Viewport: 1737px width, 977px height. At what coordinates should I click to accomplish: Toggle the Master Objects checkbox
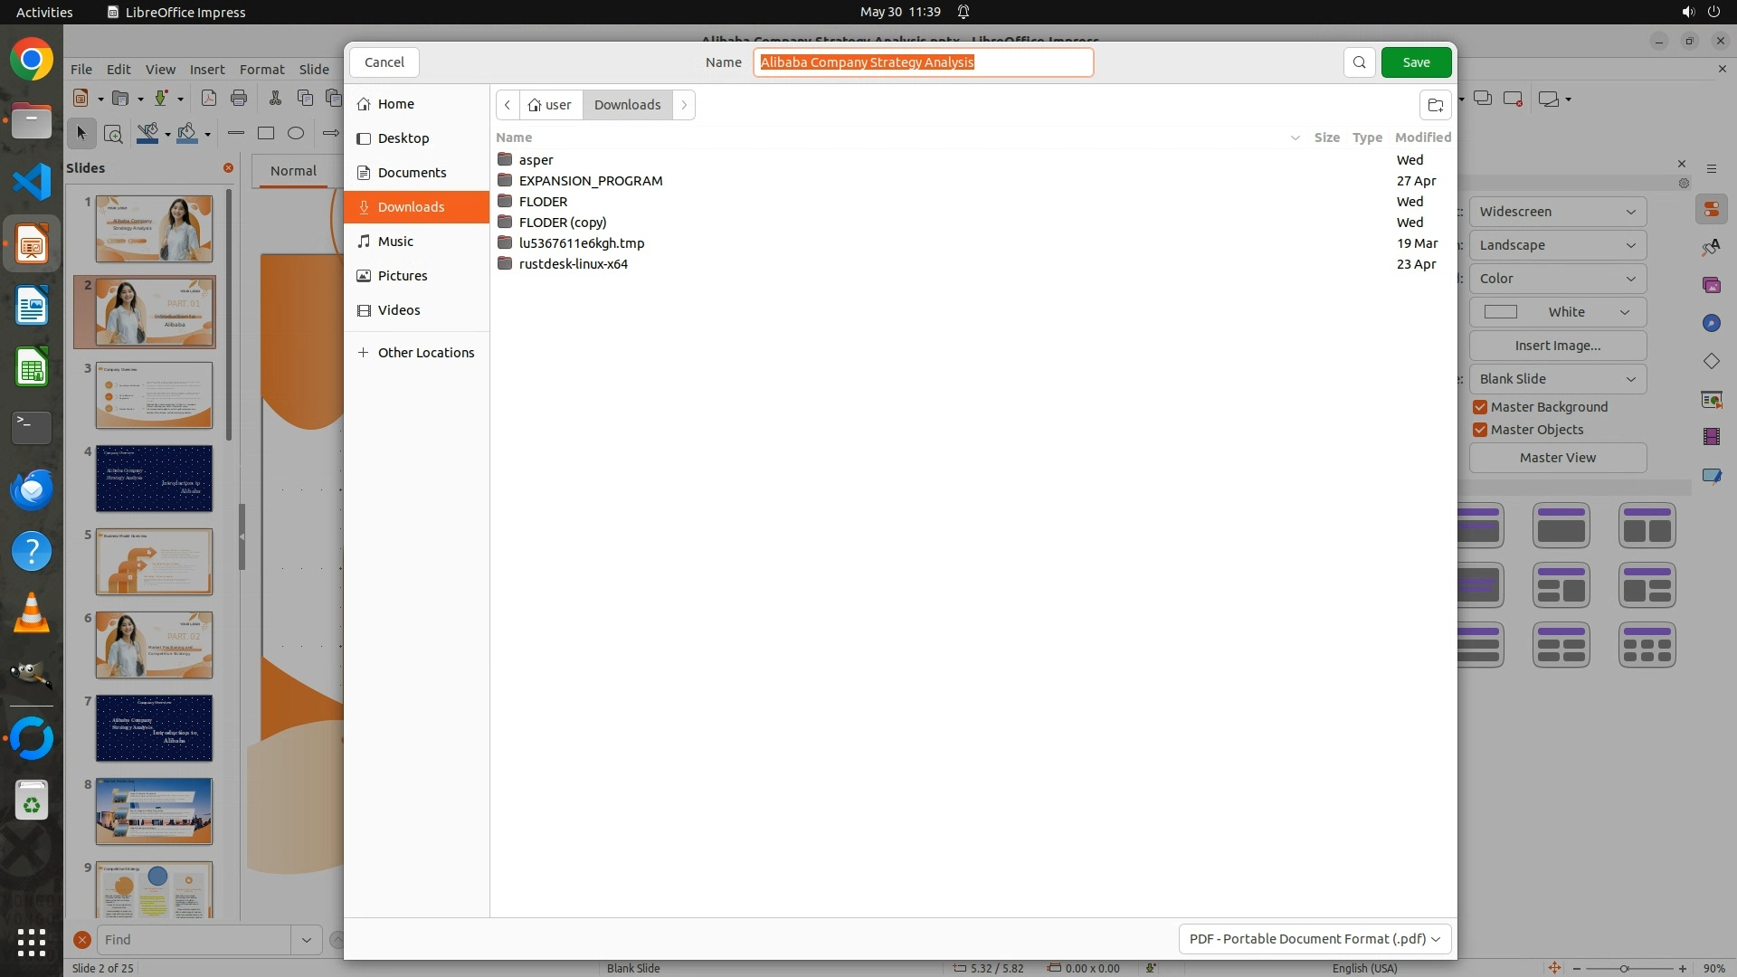pos(1480,430)
